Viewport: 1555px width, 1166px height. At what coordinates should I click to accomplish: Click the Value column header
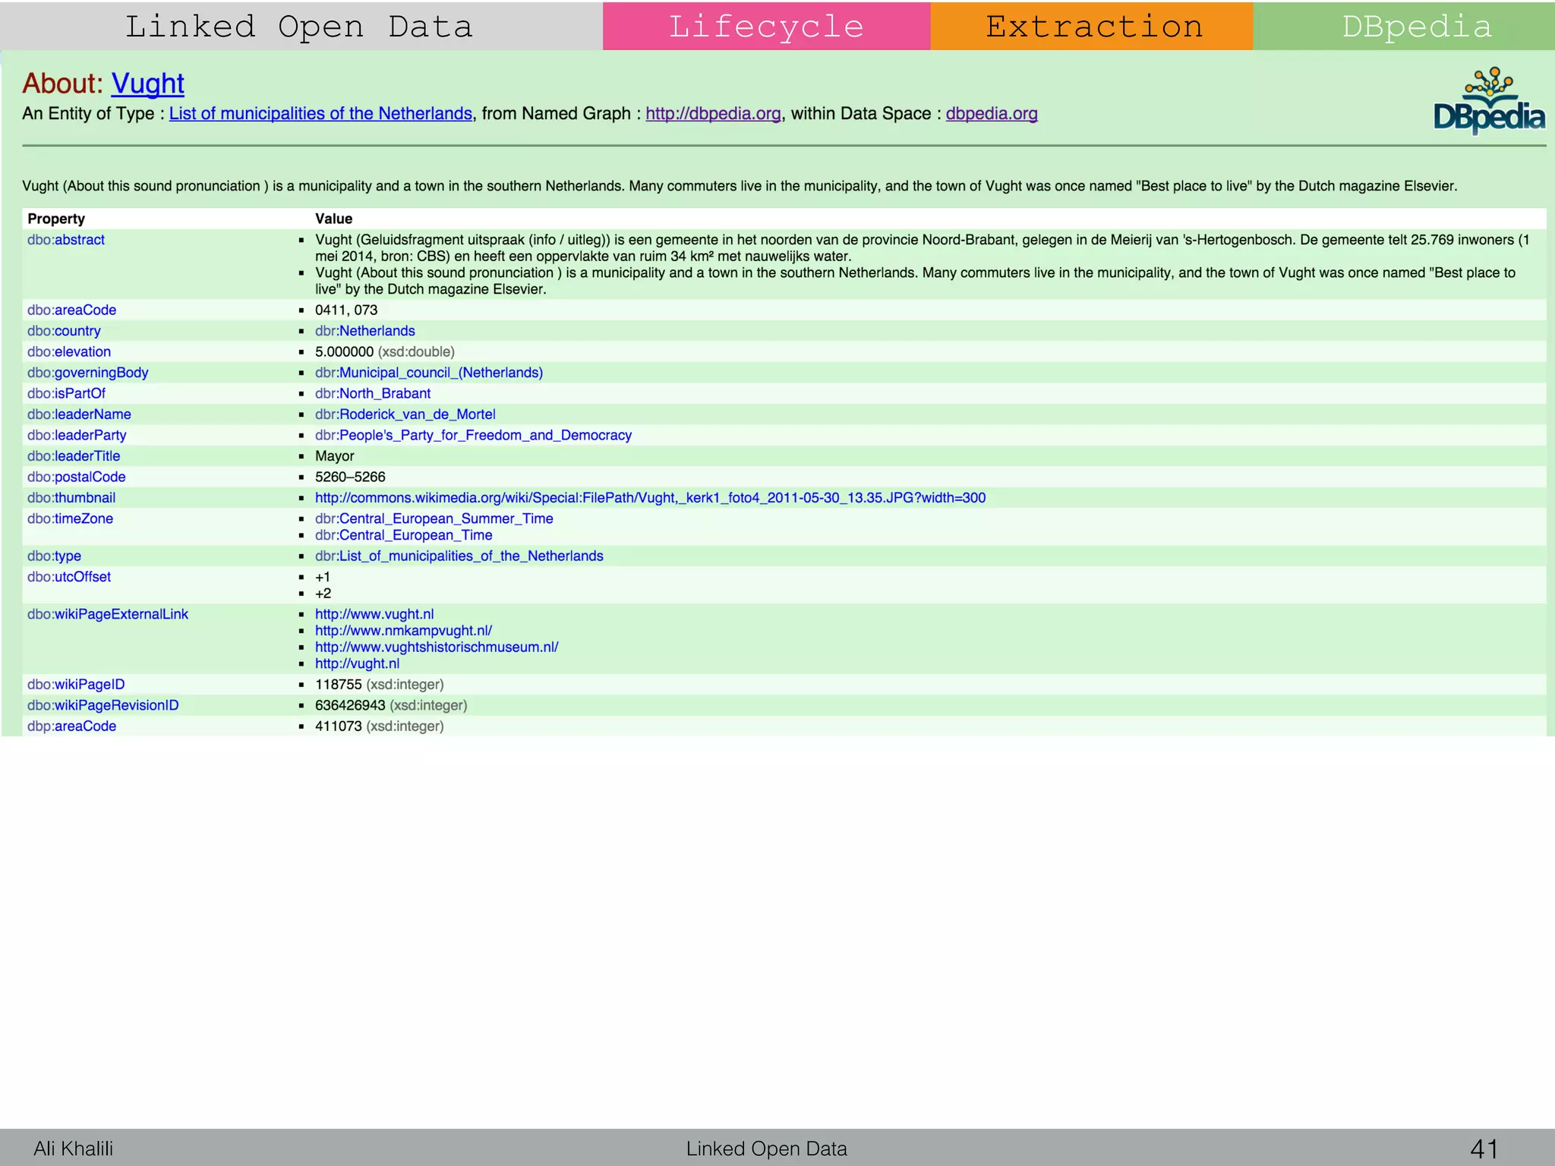pos(334,219)
